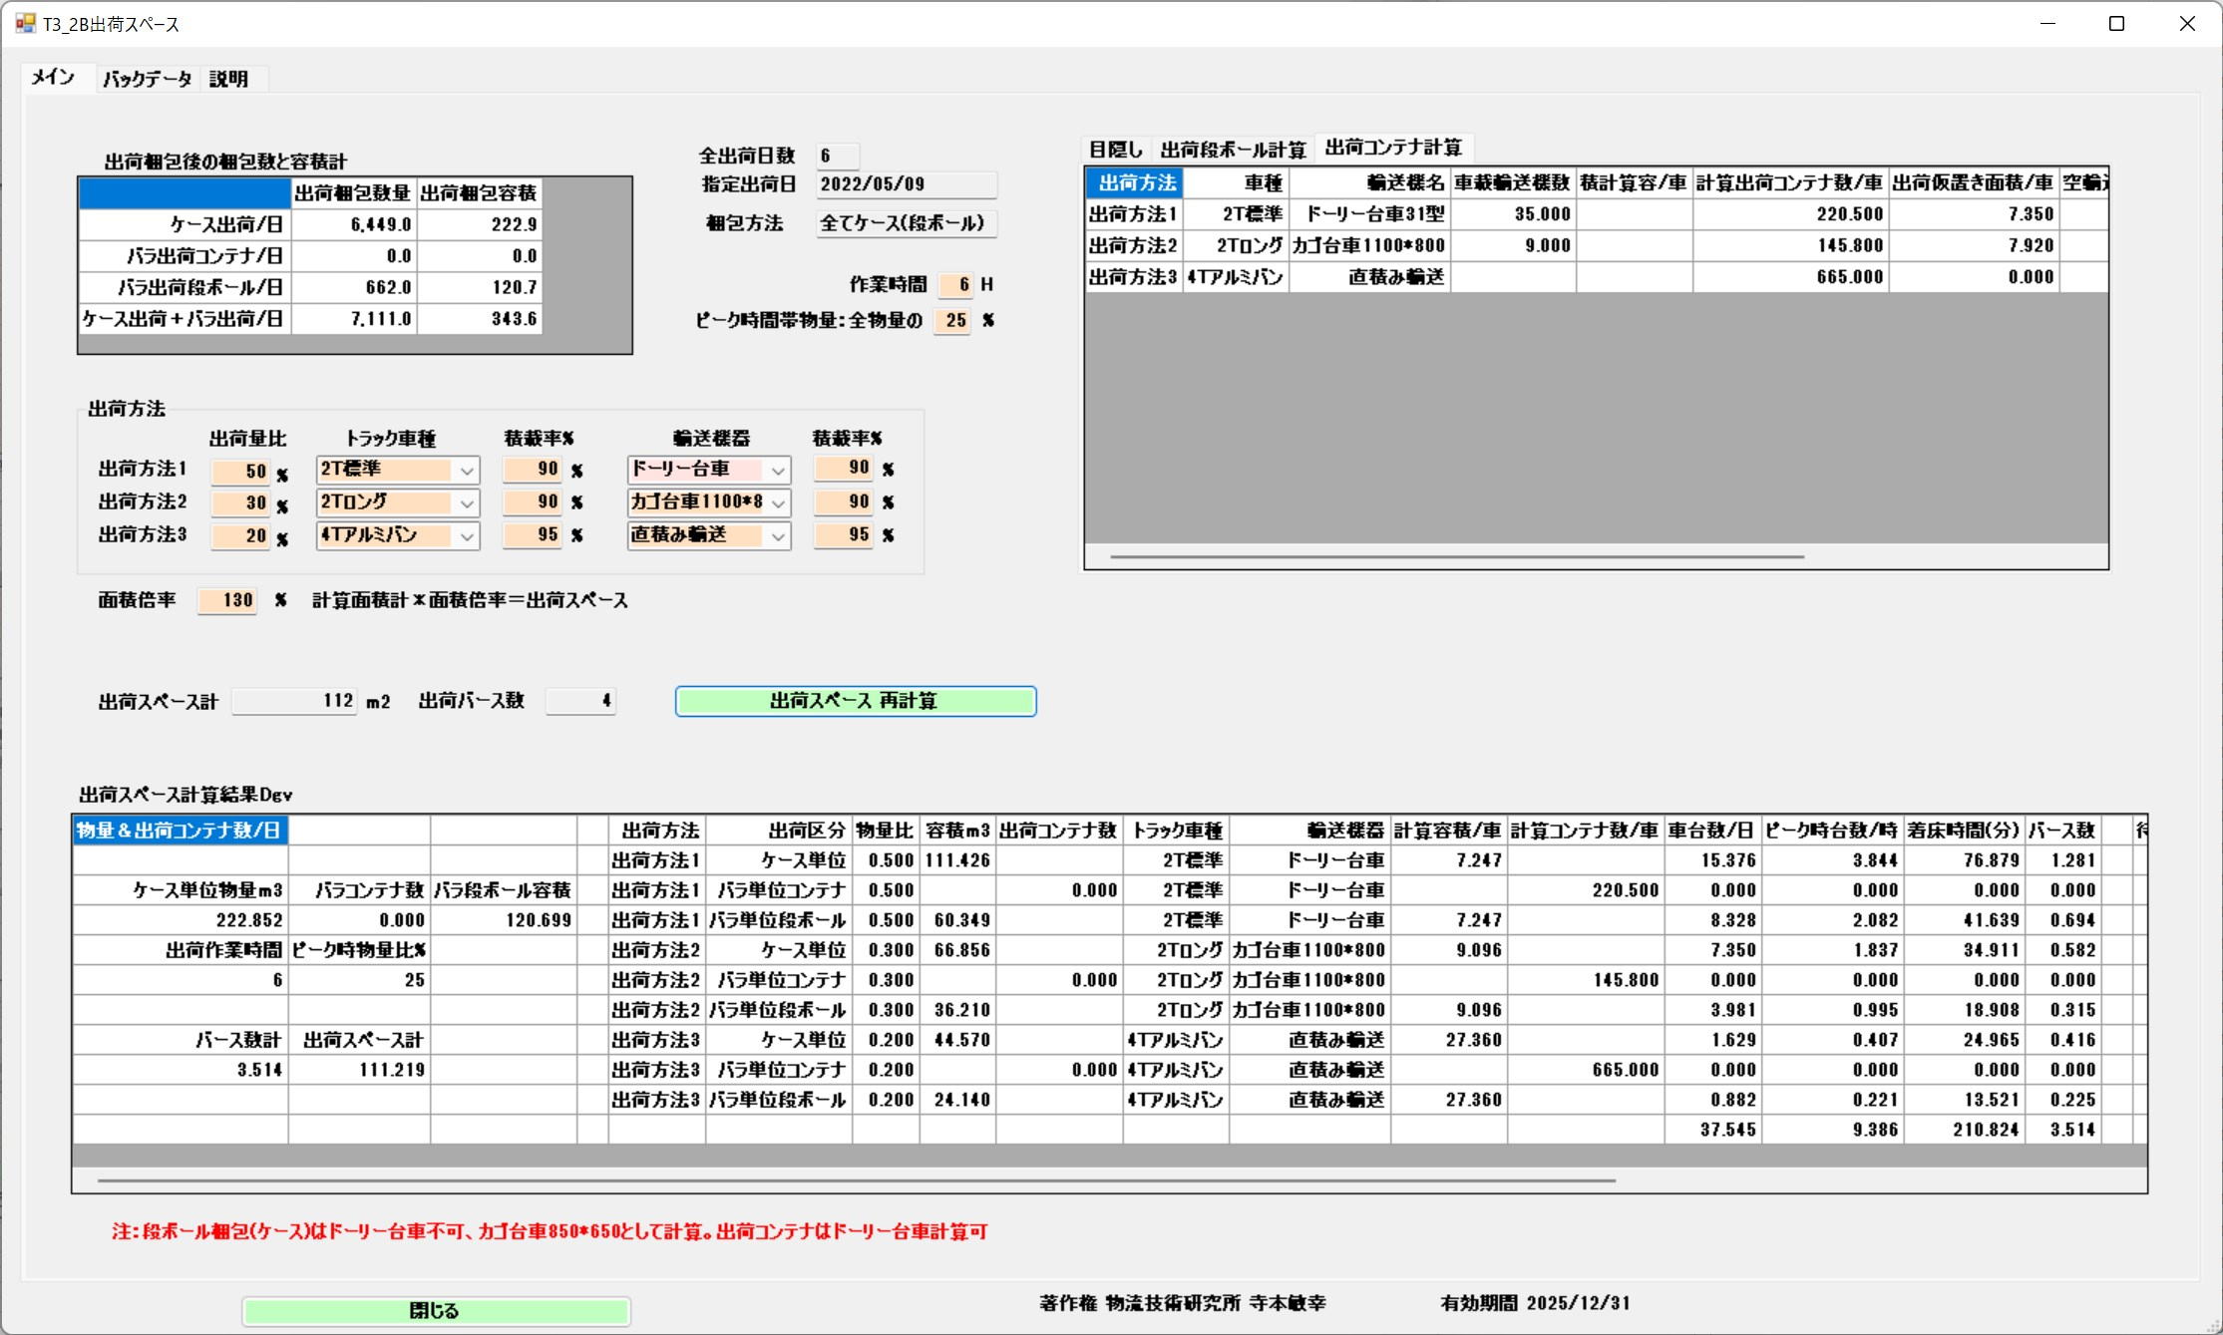Click 出荷方法1 出荷量比 field showing 50
2223x1335 pixels.
240,472
